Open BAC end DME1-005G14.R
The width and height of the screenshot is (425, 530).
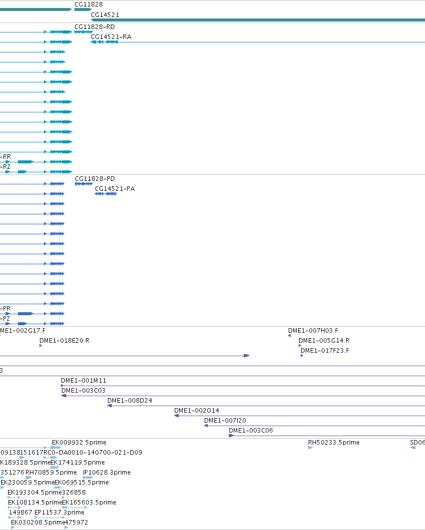tap(324, 340)
